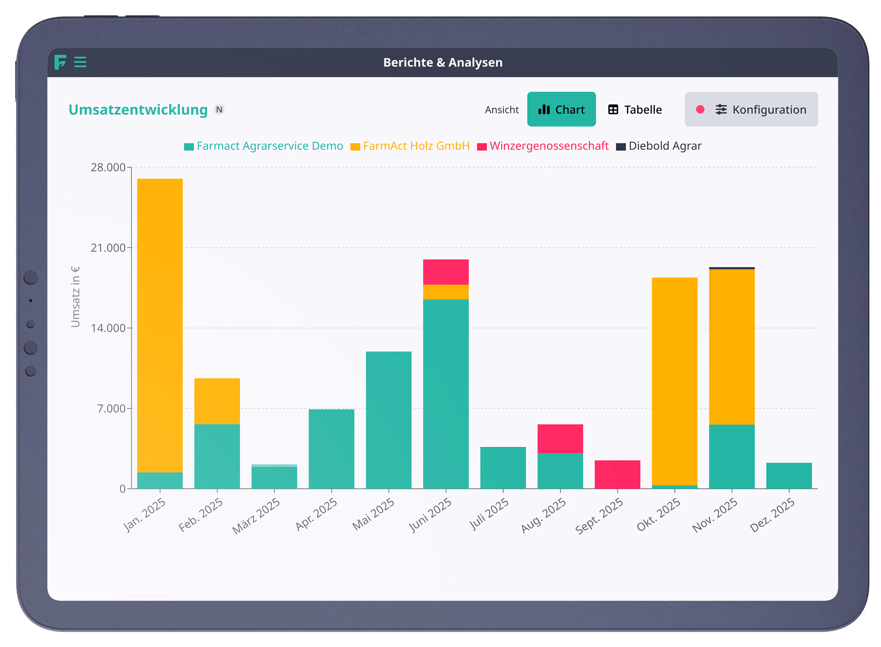Click the Mai 2025 teal bar

tap(388, 420)
